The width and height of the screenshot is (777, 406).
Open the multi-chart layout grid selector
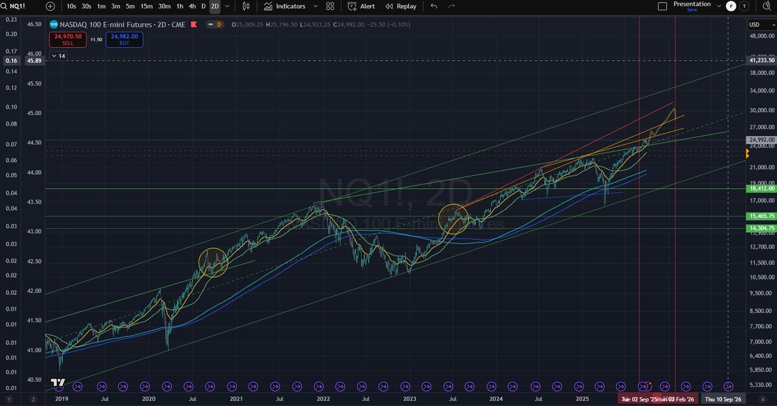click(330, 6)
